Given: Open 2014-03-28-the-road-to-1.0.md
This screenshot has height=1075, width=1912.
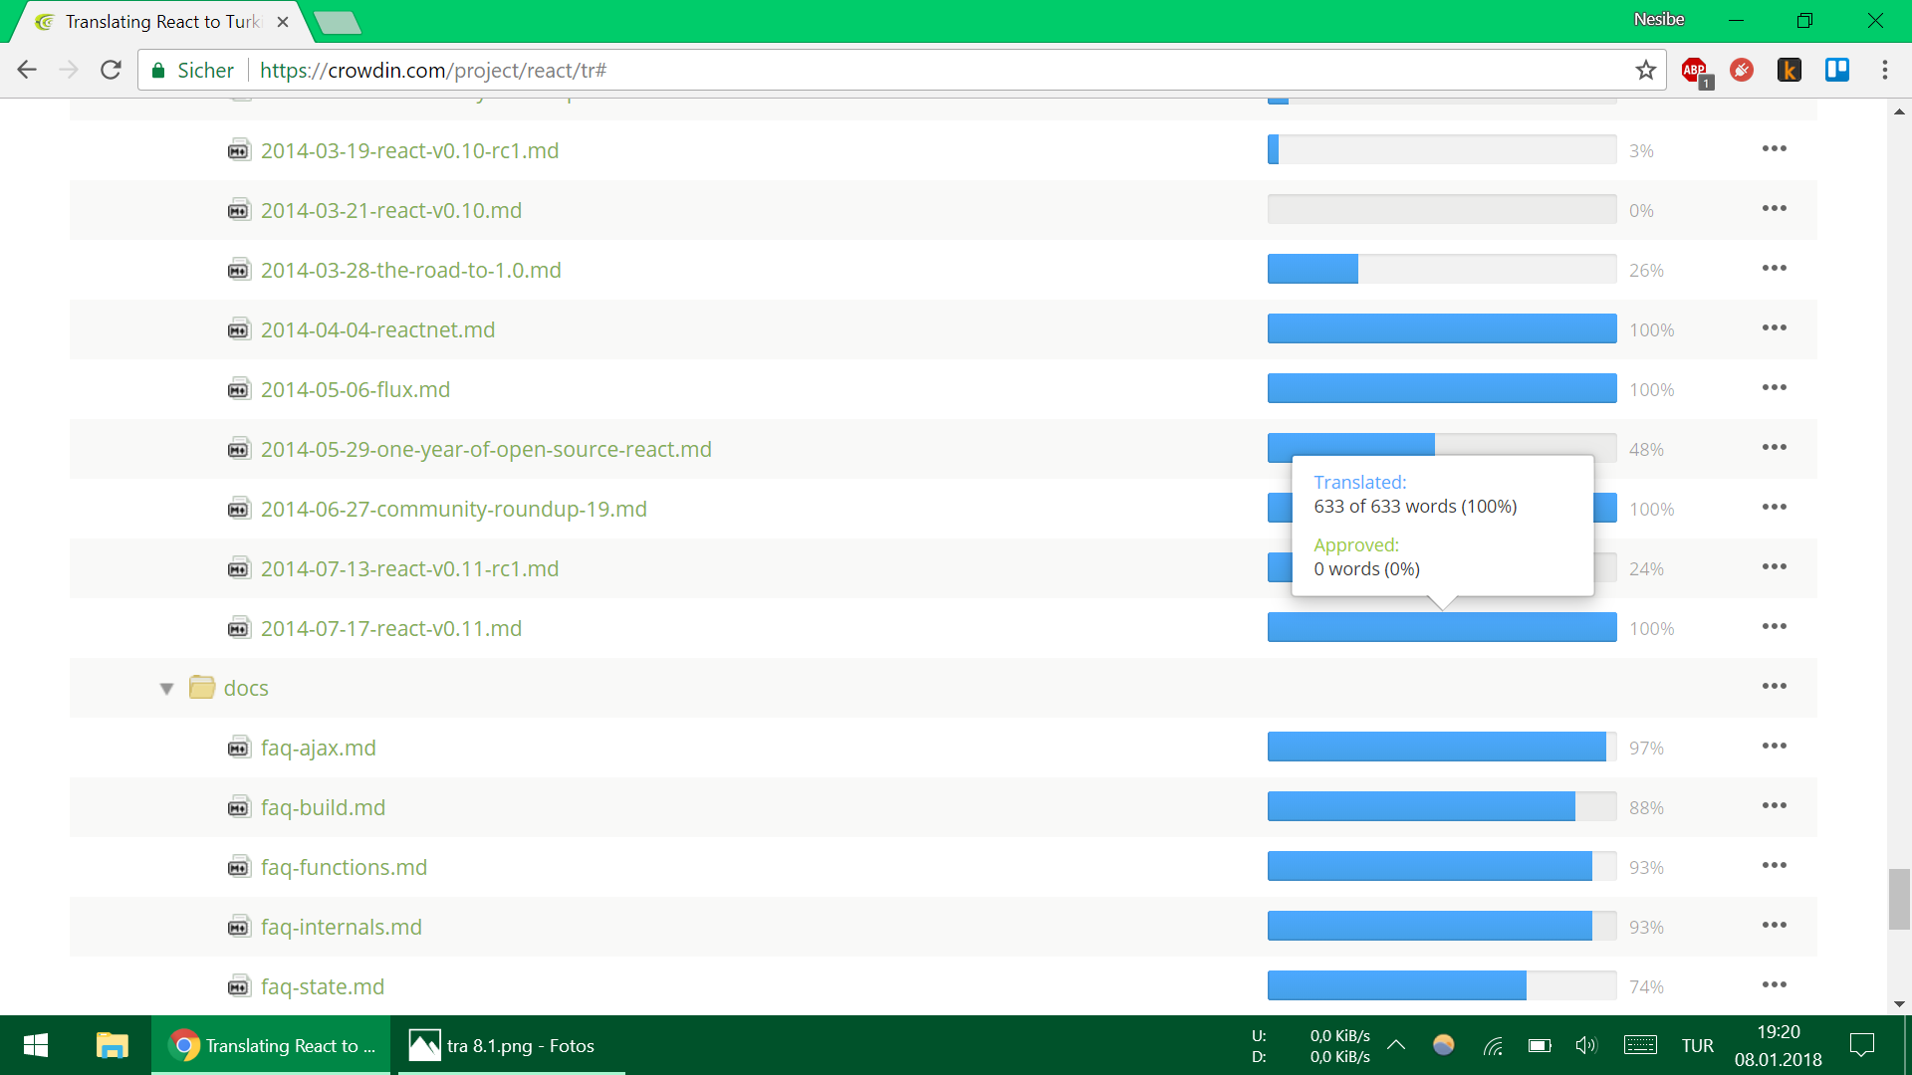Looking at the screenshot, I should pyautogui.click(x=411, y=270).
